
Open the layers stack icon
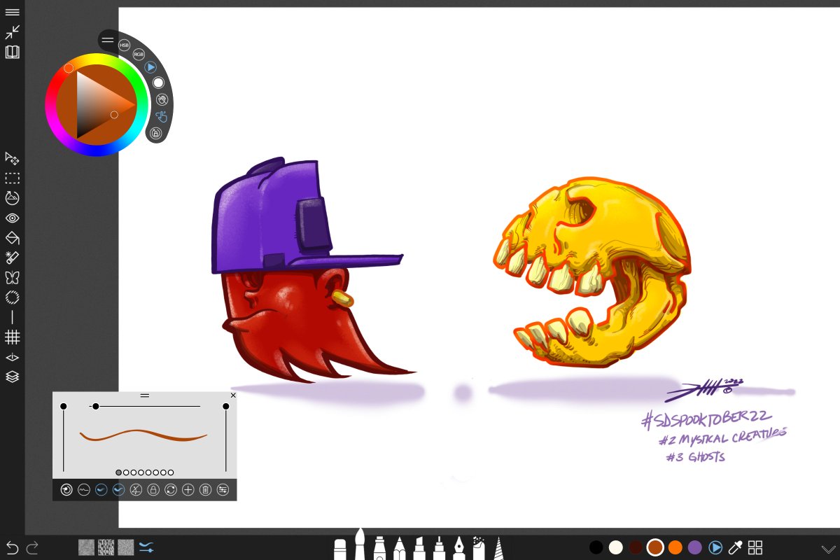12,377
